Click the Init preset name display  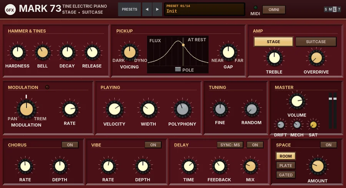pos(205,9)
